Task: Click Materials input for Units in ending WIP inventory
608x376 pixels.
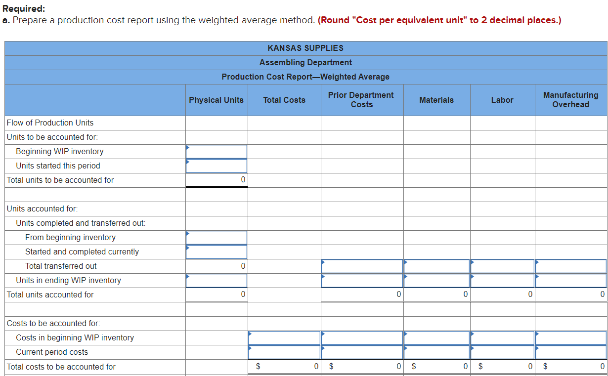Action: pos(436,280)
